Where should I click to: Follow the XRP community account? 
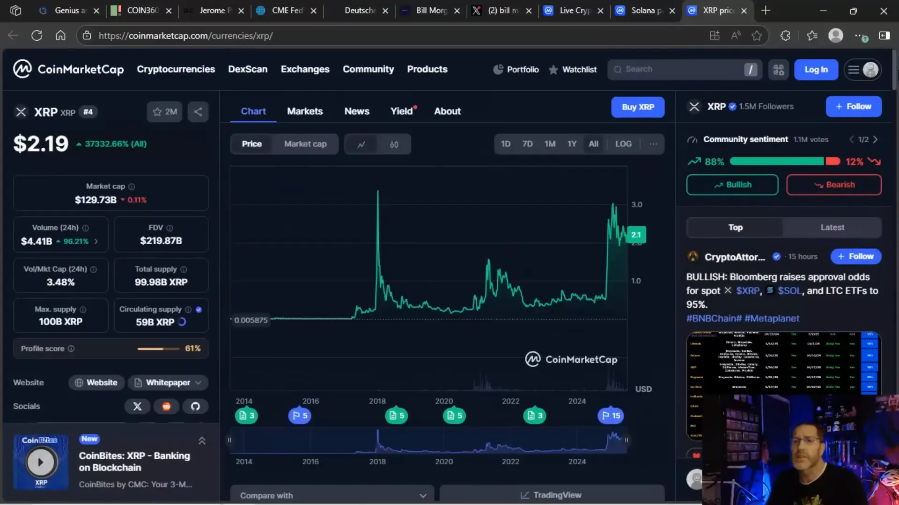[x=854, y=107]
